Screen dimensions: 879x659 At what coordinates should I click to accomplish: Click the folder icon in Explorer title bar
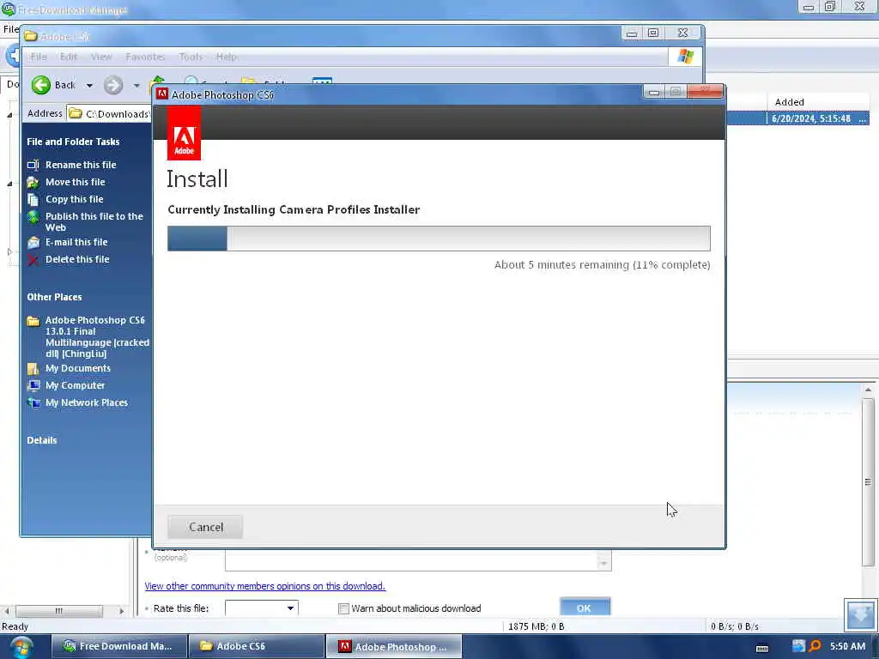(x=31, y=36)
